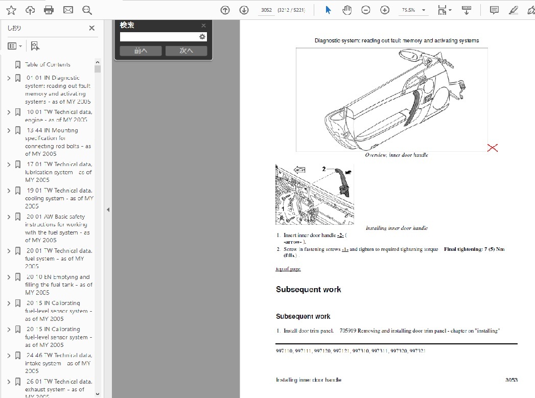Screen dimensions: 535x398
Task: Close the 検索 search dialog
Action: click(204, 25)
